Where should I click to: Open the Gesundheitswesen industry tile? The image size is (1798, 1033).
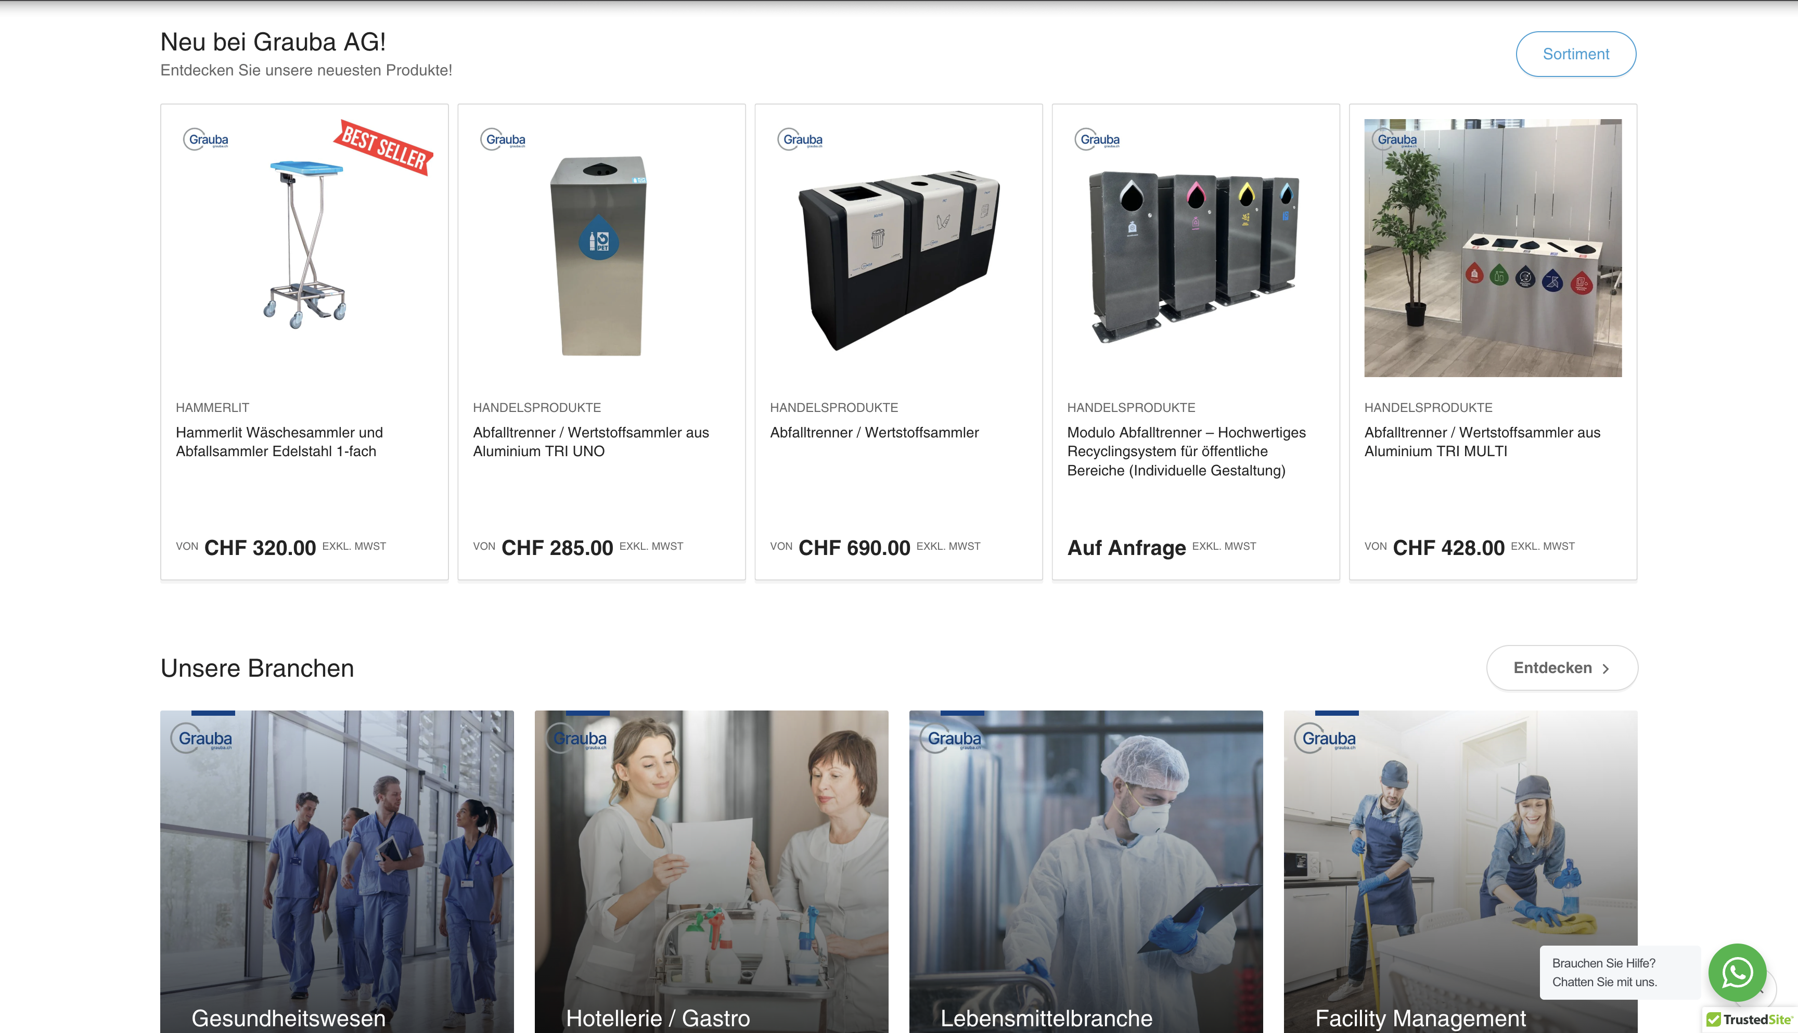pyautogui.click(x=337, y=871)
